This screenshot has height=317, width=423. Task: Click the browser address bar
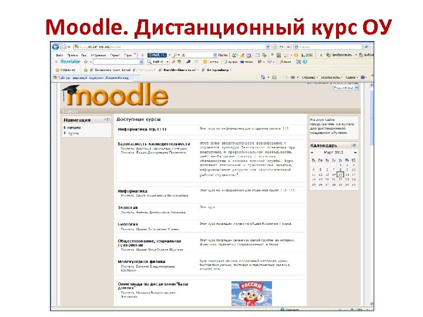tap(172, 47)
